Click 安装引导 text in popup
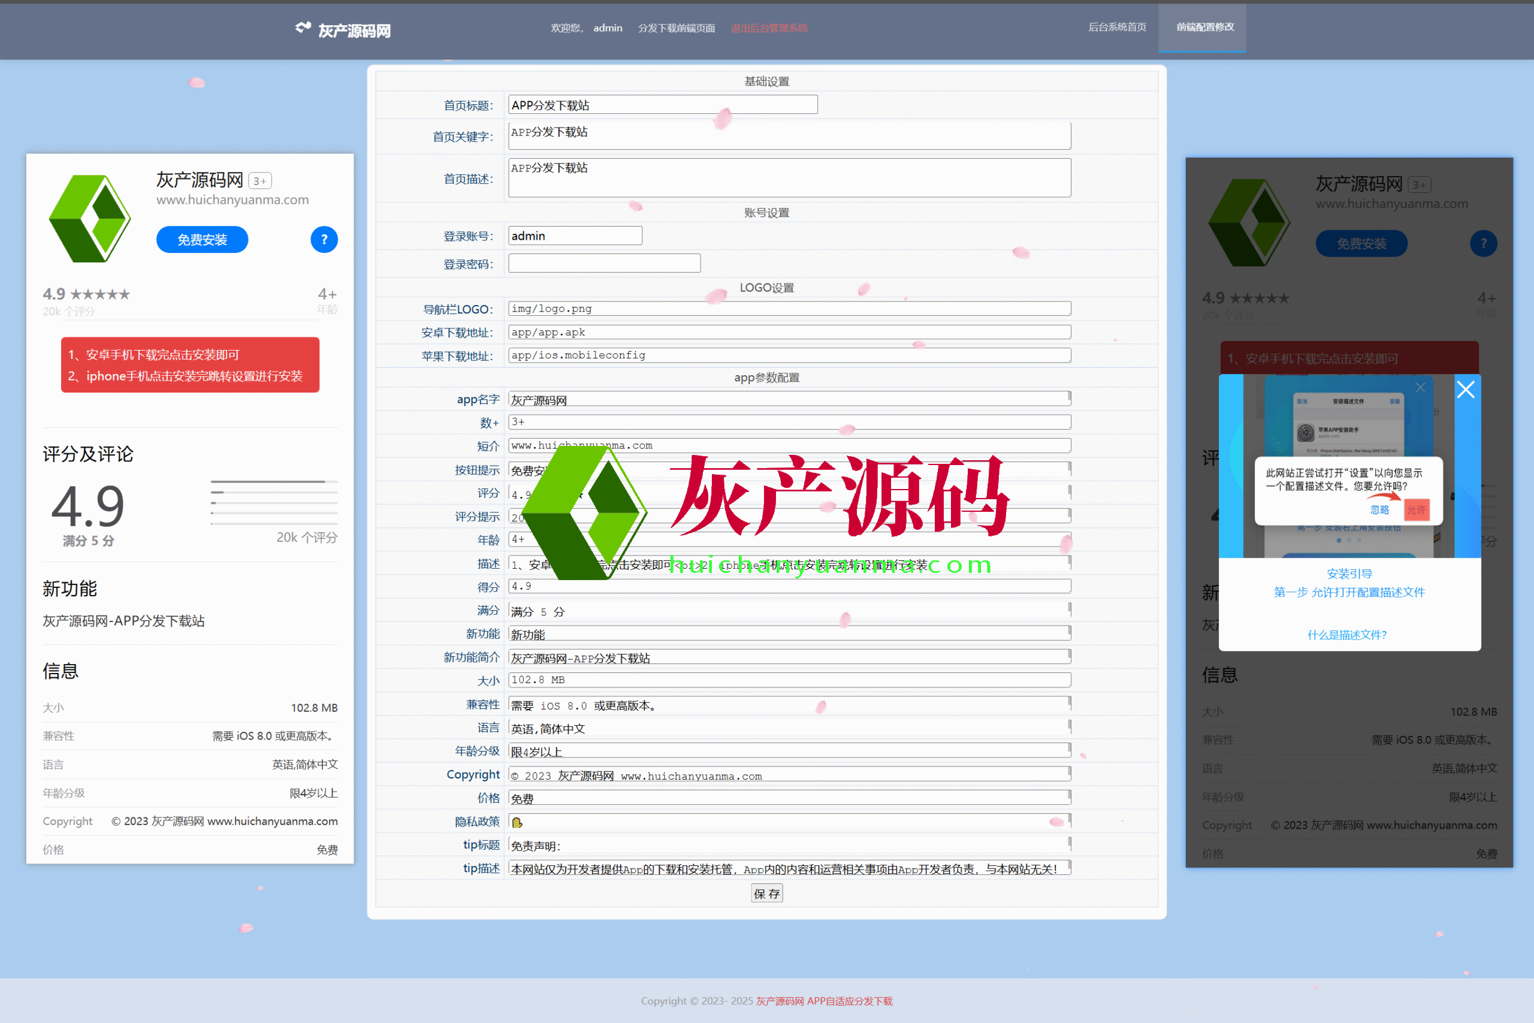This screenshot has height=1023, width=1534. pos(1349,574)
